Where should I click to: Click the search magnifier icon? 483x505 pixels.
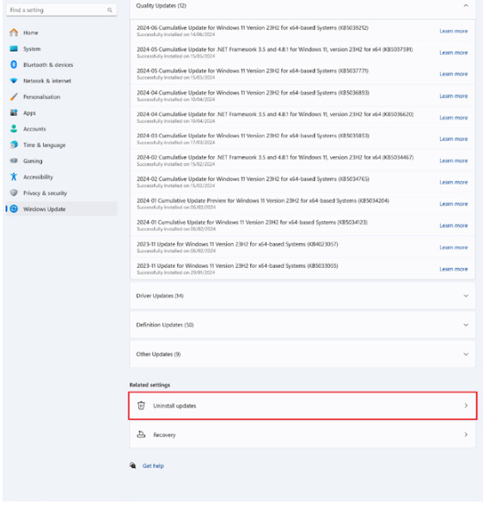pyautogui.click(x=110, y=10)
